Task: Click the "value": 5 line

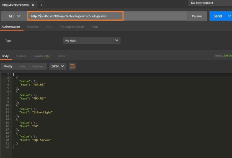Action: [x=28, y=136]
